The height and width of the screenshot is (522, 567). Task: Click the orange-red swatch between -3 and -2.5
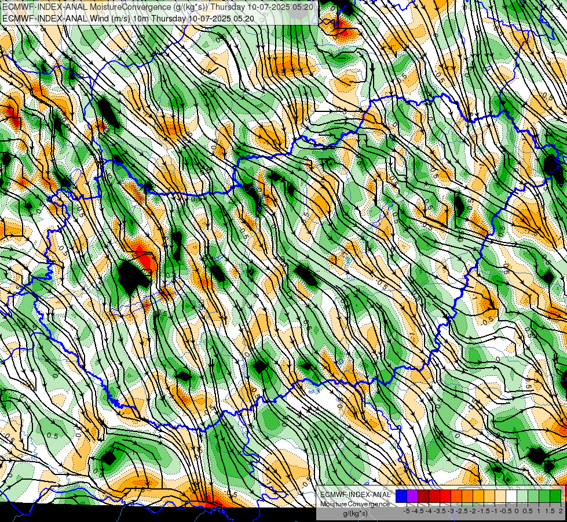(456, 496)
